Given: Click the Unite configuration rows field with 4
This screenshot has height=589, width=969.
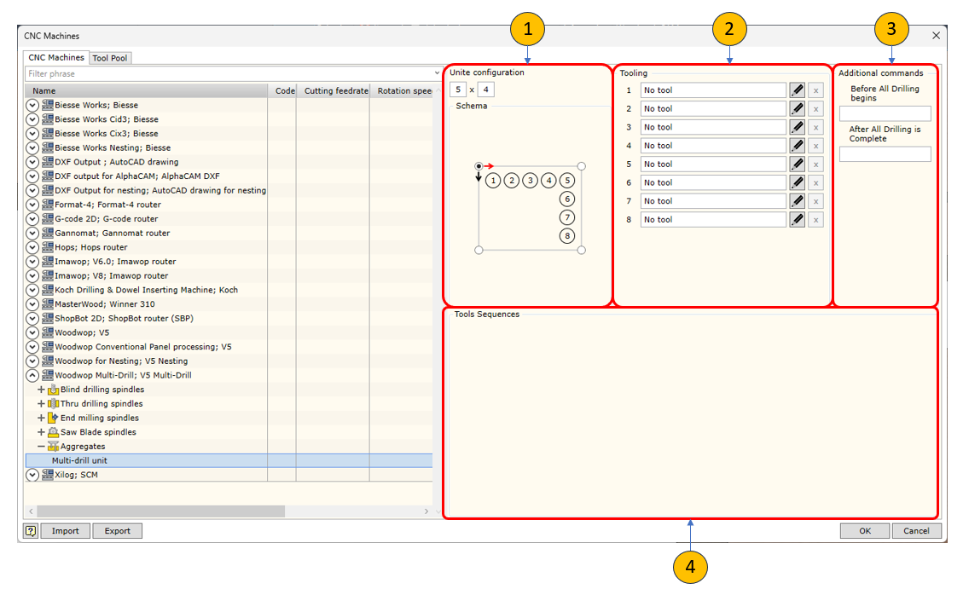Looking at the screenshot, I should 485,90.
